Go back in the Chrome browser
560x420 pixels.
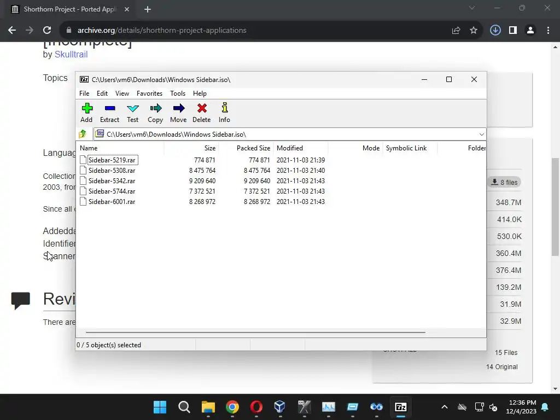point(12,31)
